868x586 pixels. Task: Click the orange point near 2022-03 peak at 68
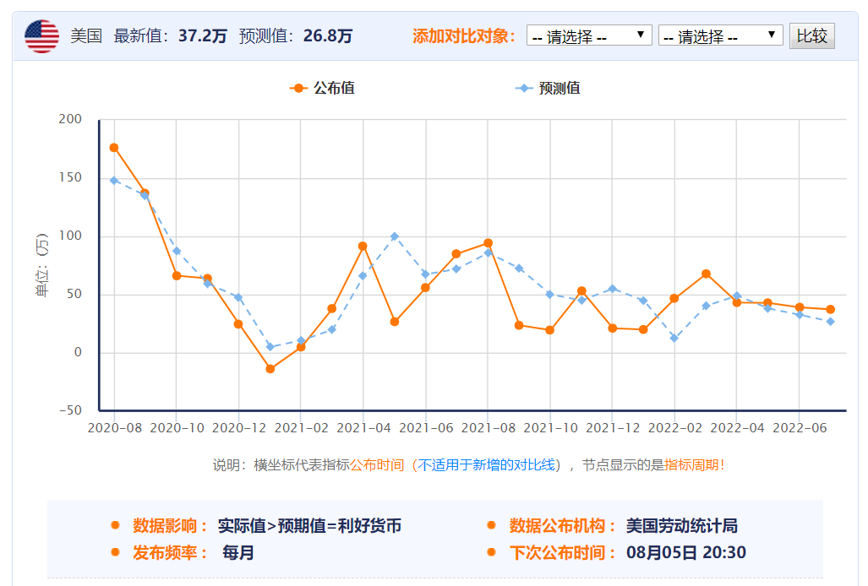[706, 274]
